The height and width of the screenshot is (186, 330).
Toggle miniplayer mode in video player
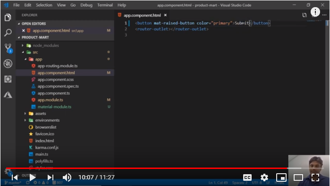click(x=281, y=177)
